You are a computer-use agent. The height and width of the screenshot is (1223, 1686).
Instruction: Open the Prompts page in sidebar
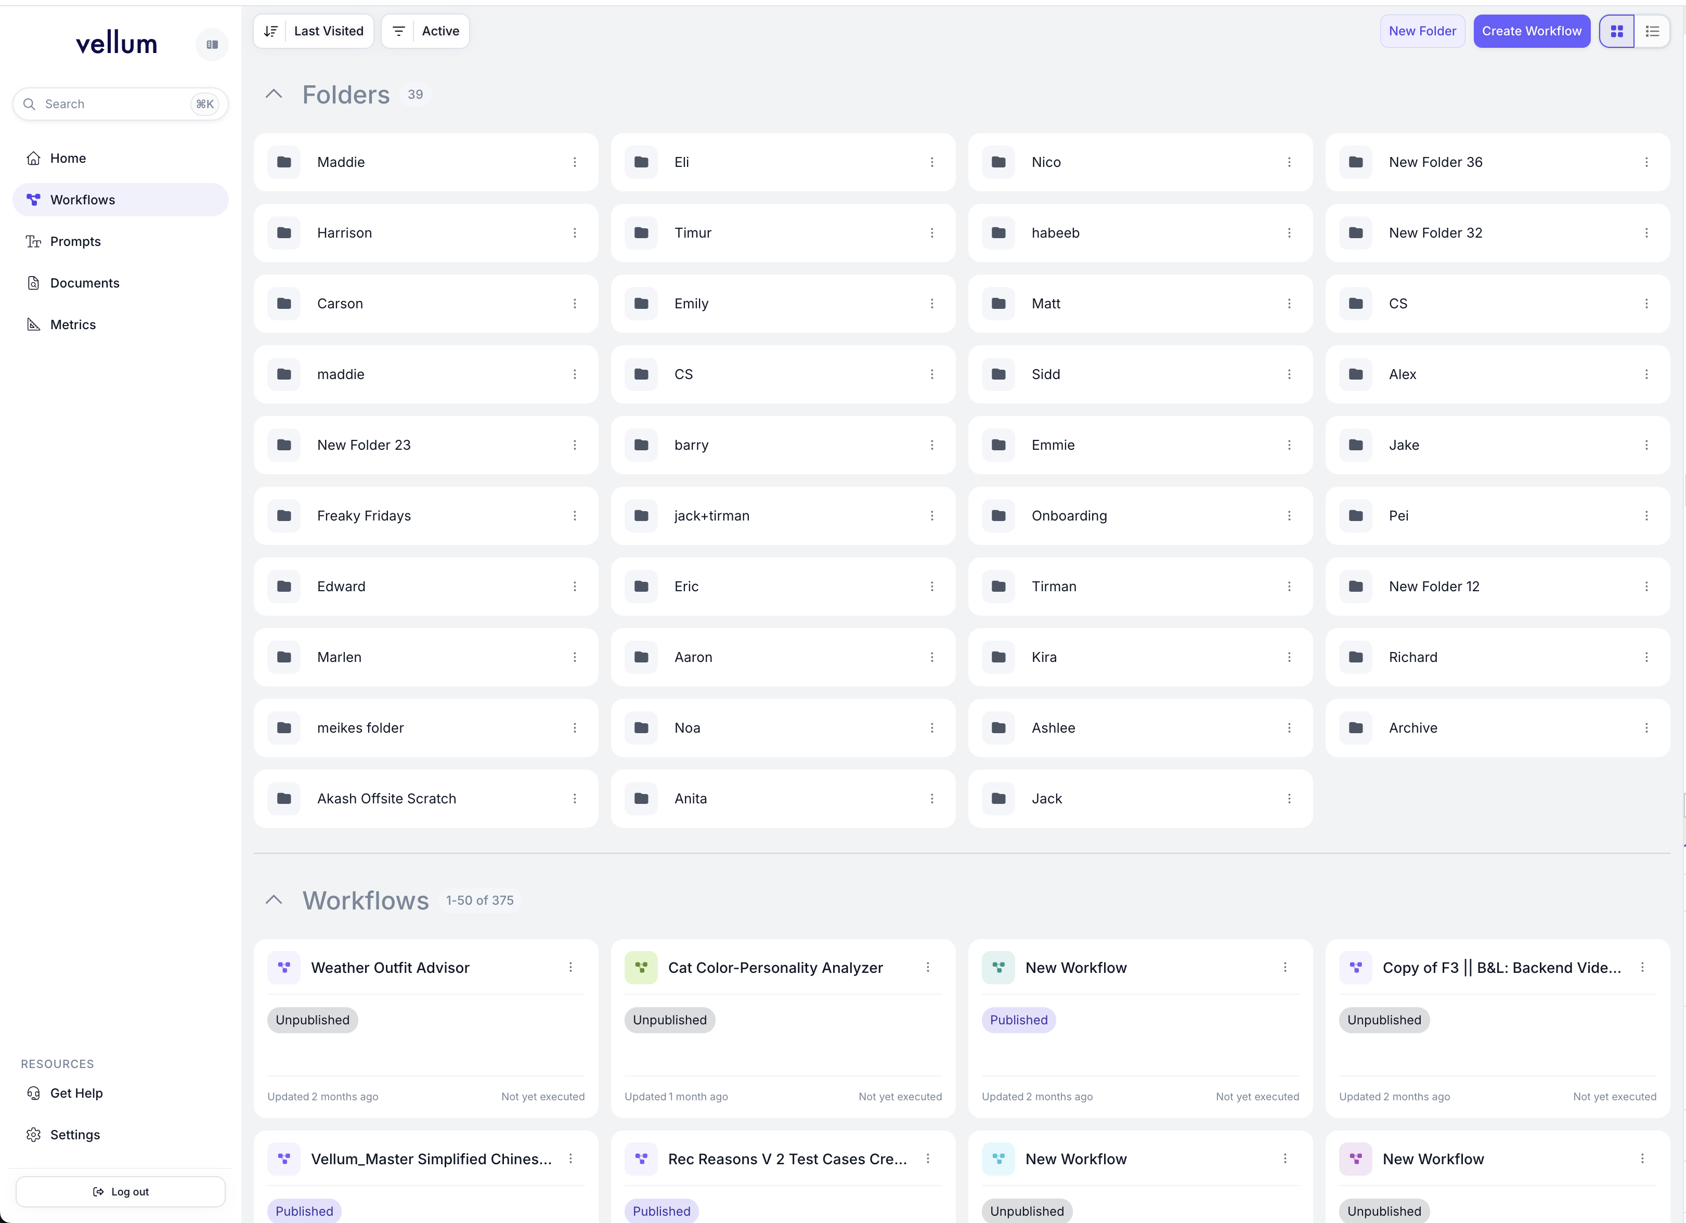[75, 242]
